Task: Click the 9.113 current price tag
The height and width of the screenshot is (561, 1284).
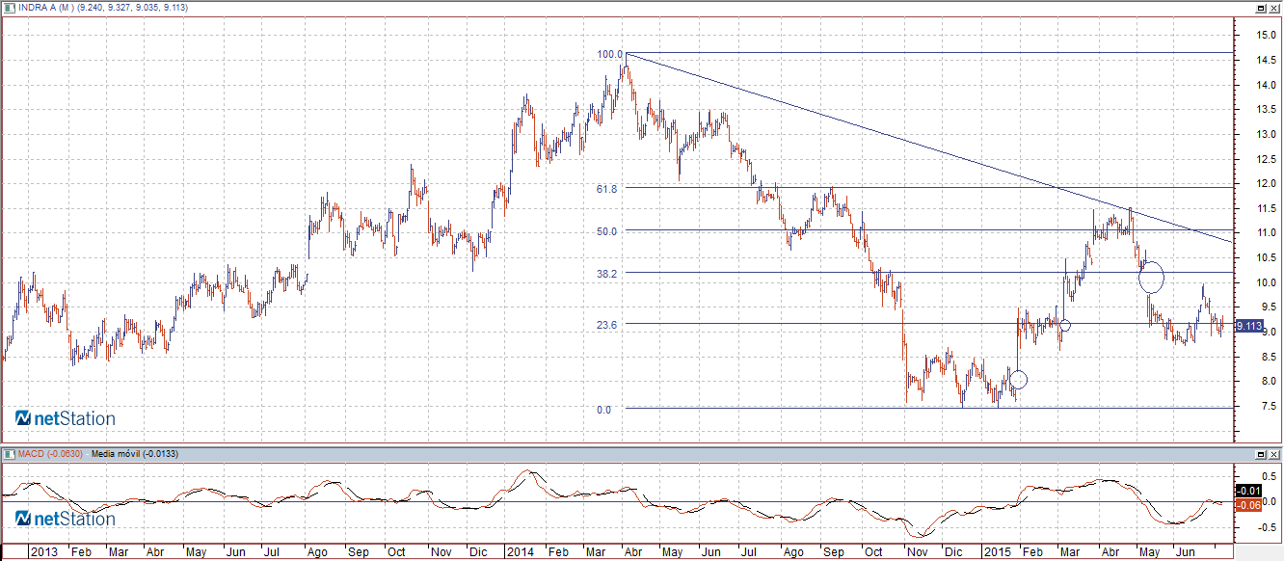Action: pos(1248,326)
